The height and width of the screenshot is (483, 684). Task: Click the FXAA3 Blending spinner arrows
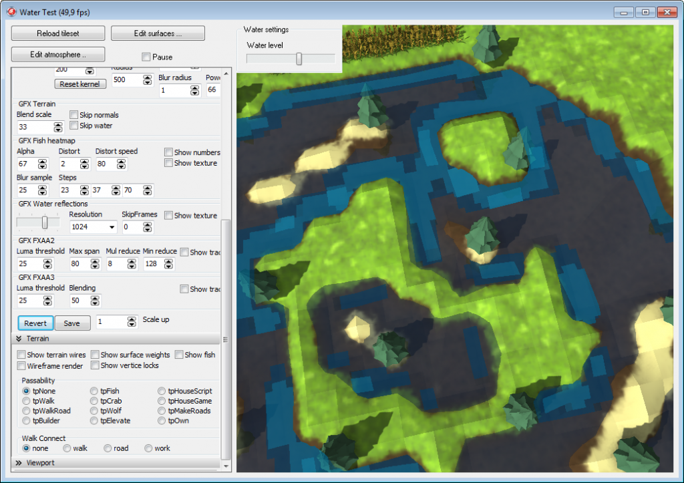pos(95,301)
